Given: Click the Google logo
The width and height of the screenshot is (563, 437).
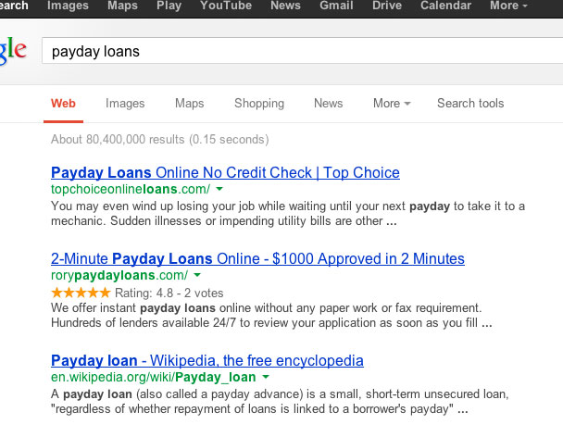Looking at the screenshot, I should [13, 51].
